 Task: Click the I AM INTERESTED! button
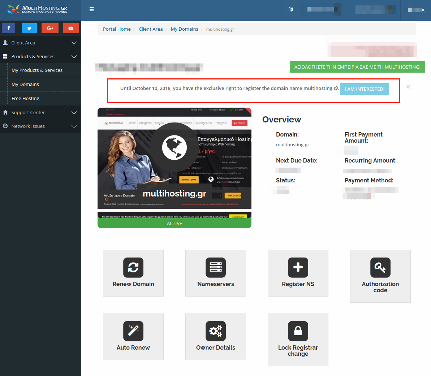pyautogui.click(x=365, y=89)
